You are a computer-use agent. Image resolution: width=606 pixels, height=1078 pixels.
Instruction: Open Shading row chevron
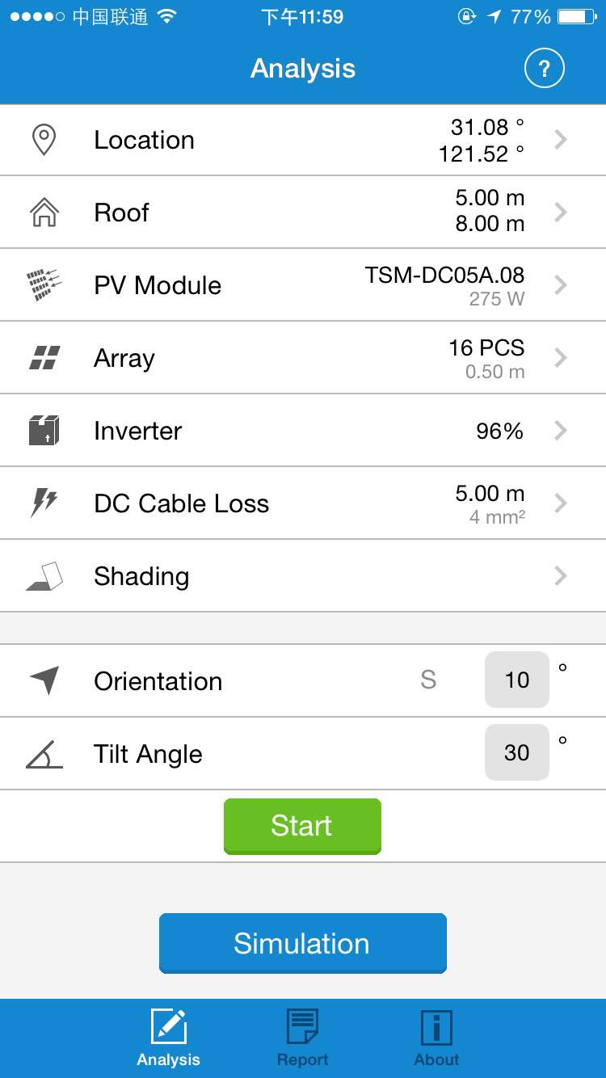[561, 576]
